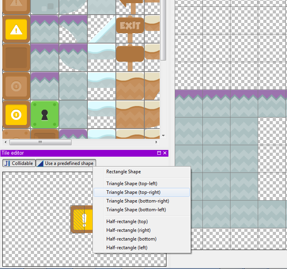Screen dimensions: 287x269
Task: Click the left arrow of the tileset horizontal scrollbar
Action: [6, 142]
